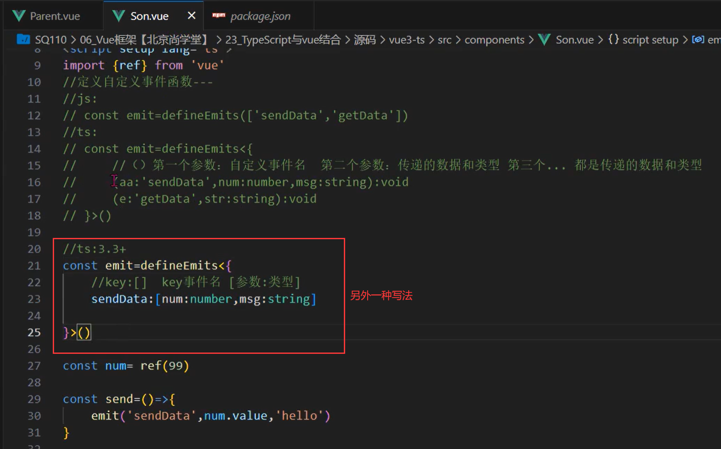Click num variable declaration on line 27
Viewport: 721px width, 449px height.
115,366
